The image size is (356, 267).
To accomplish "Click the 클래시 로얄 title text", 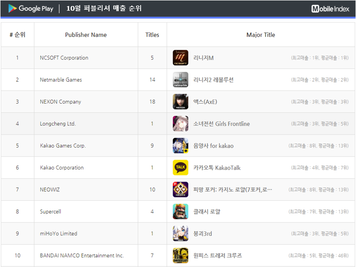I will (207, 212).
